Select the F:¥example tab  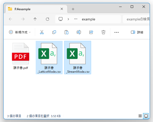[x=36, y=9]
